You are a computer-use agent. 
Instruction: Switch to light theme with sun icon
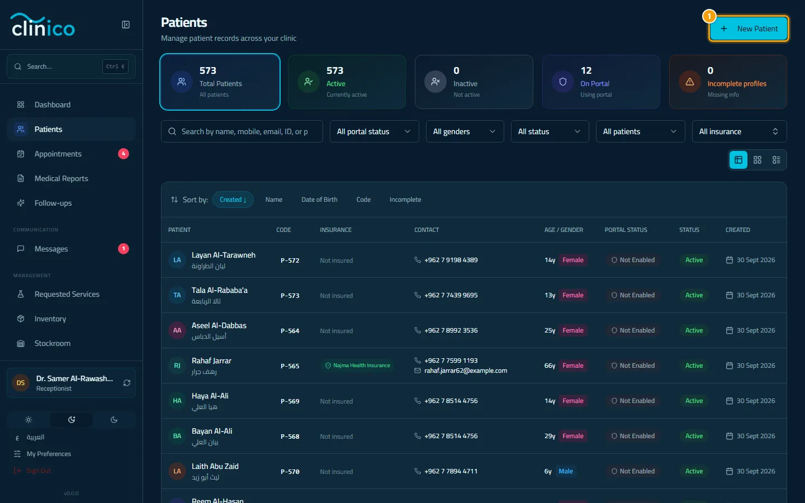click(x=29, y=420)
